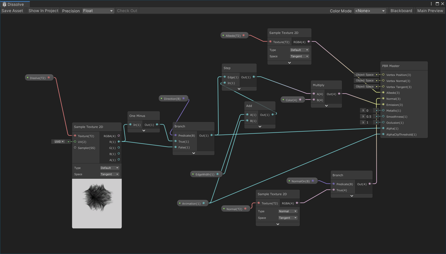The image size is (446, 254).
Task: Select the Direction(B) property node
Action: click(x=174, y=99)
